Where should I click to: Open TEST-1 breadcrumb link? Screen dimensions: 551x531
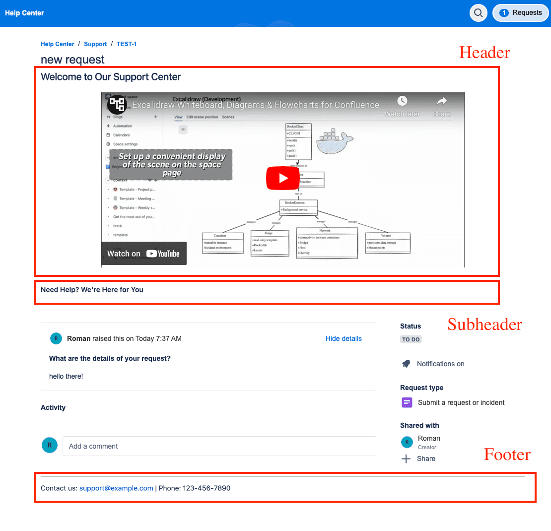point(127,44)
